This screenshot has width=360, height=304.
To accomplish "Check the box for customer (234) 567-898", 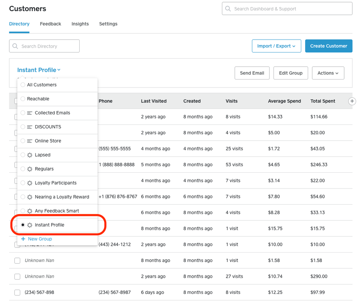I will [x=17, y=292].
